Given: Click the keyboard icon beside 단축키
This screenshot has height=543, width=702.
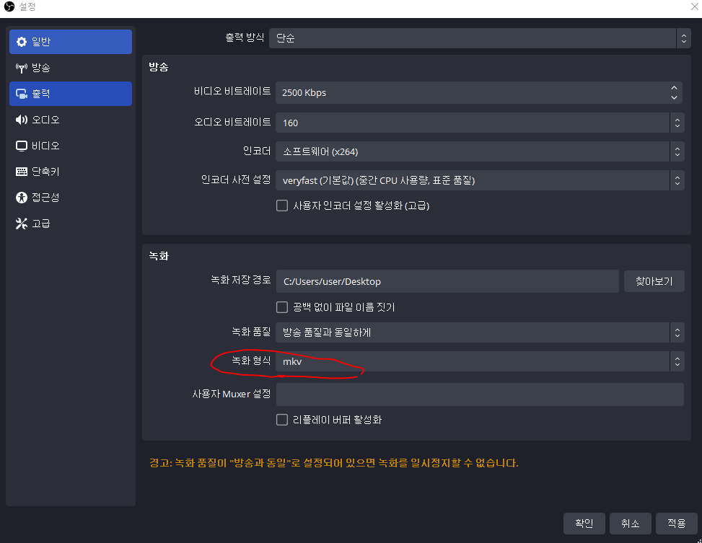Looking at the screenshot, I should tap(22, 172).
